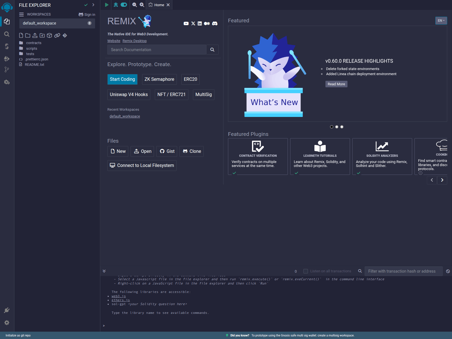The width and height of the screenshot is (452, 339).
Task: Open the Workspaces hamburger menu
Action: [x=21, y=14]
